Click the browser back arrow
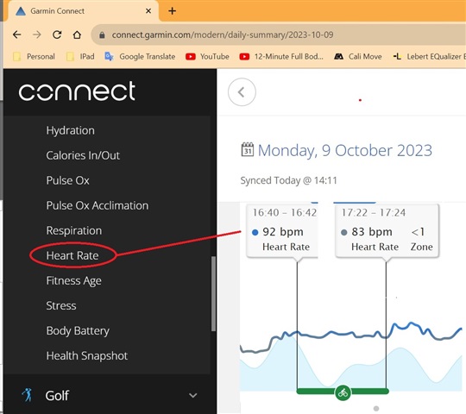 pyautogui.click(x=17, y=34)
